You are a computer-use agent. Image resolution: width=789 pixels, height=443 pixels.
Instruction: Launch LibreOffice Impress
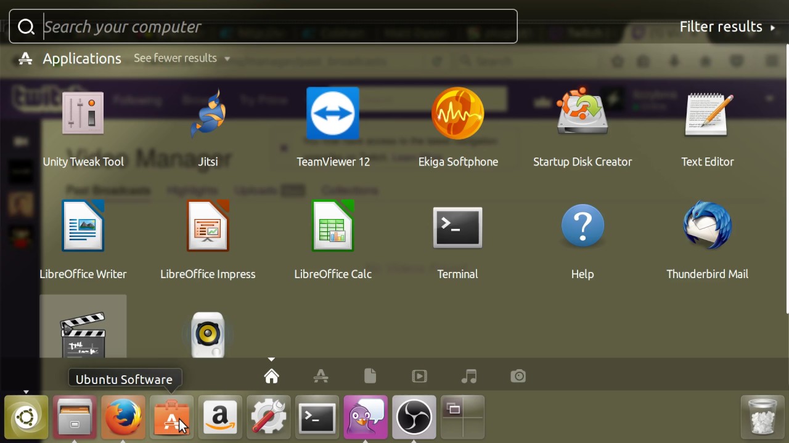(x=208, y=226)
